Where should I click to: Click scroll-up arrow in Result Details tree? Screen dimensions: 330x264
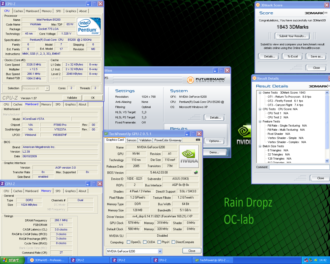[327, 93]
